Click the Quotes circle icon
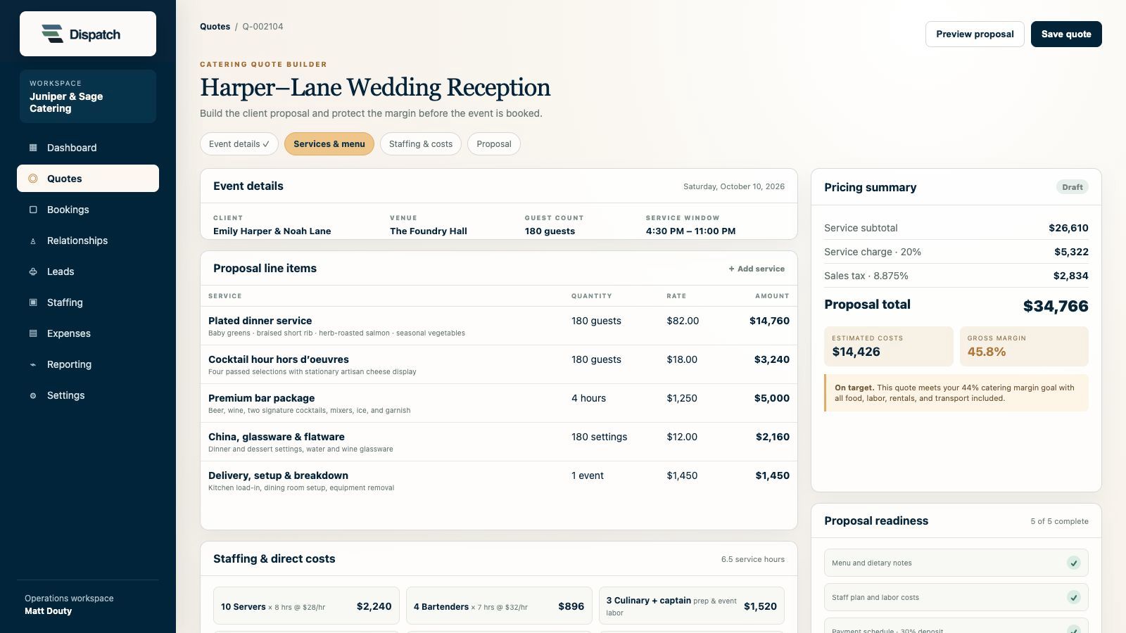 point(33,179)
